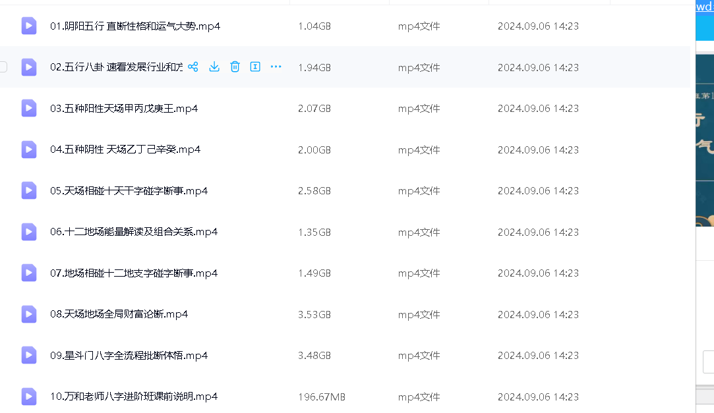The height and width of the screenshot is (413, 714).
Task: Click the video icon of 08.天场地场 file
Action: click(28, 314)
